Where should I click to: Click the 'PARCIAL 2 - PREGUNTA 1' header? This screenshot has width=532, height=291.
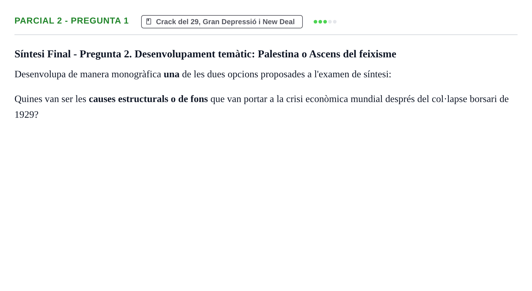click(72, 21)
